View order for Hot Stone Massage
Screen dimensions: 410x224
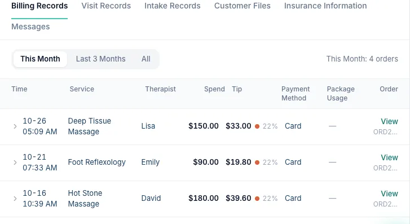(x=389, y=194)
